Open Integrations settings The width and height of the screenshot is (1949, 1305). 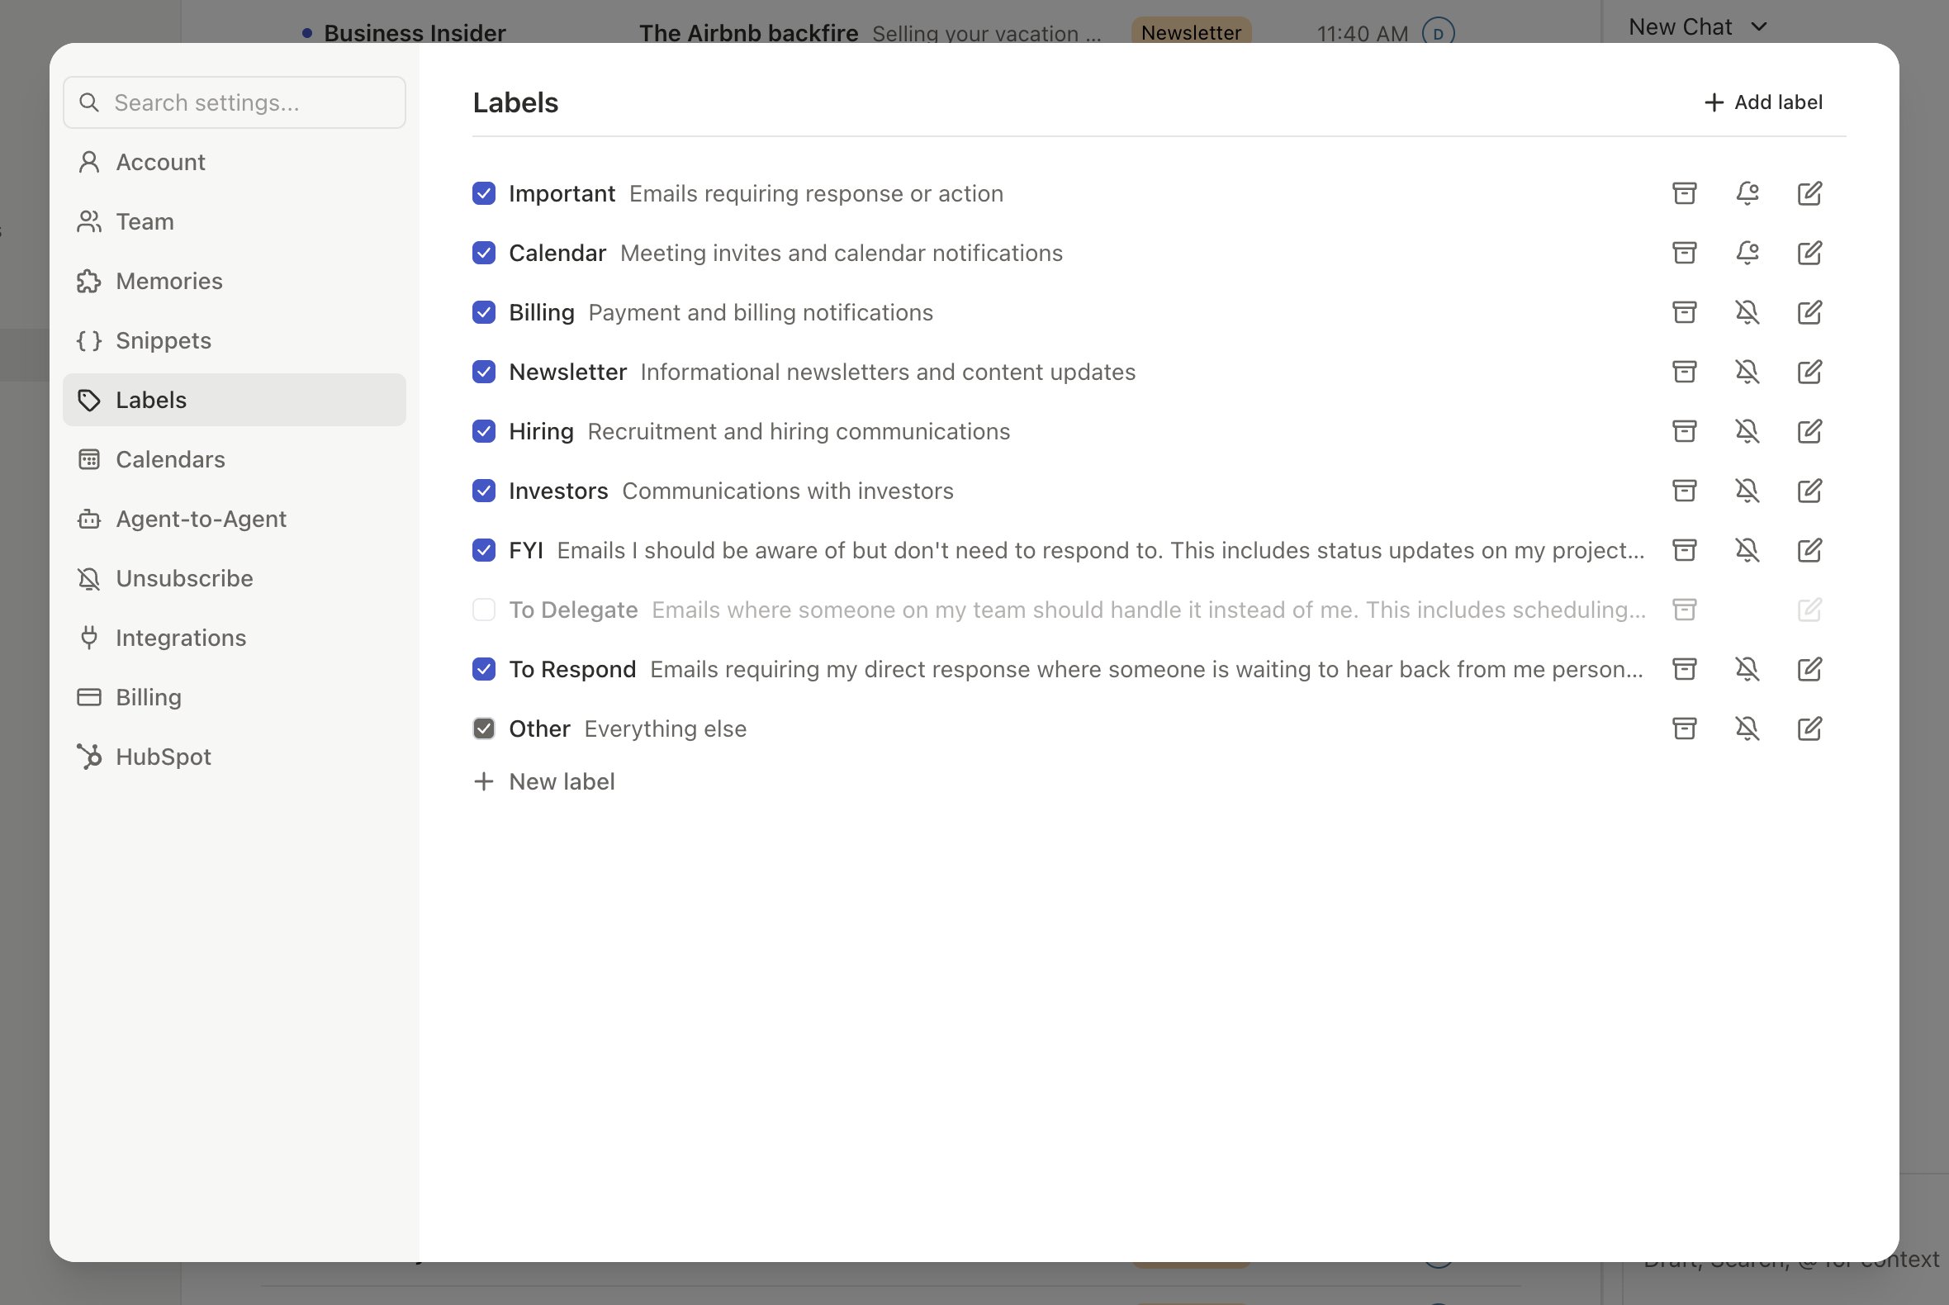tap(234, 638)
